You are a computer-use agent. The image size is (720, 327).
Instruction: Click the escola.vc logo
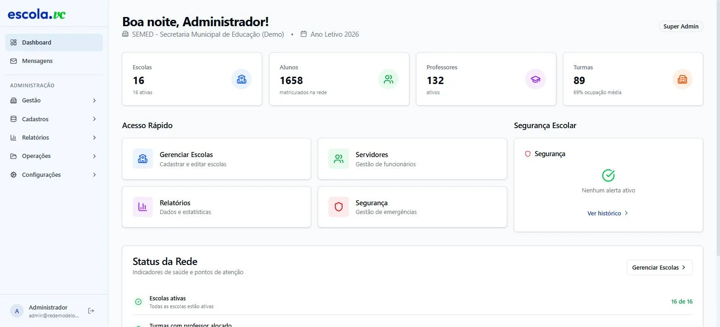pos(37,14)
